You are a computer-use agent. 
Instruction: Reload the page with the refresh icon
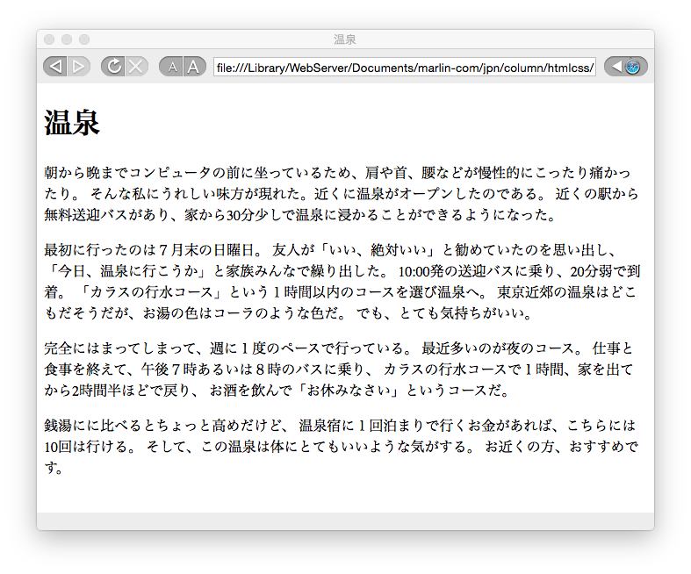pyautogui.click(x=113, y=67)
